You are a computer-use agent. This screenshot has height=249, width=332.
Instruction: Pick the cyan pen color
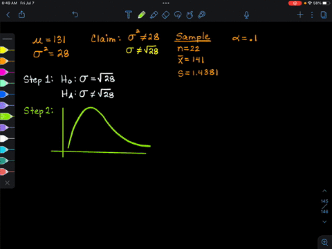7,149
